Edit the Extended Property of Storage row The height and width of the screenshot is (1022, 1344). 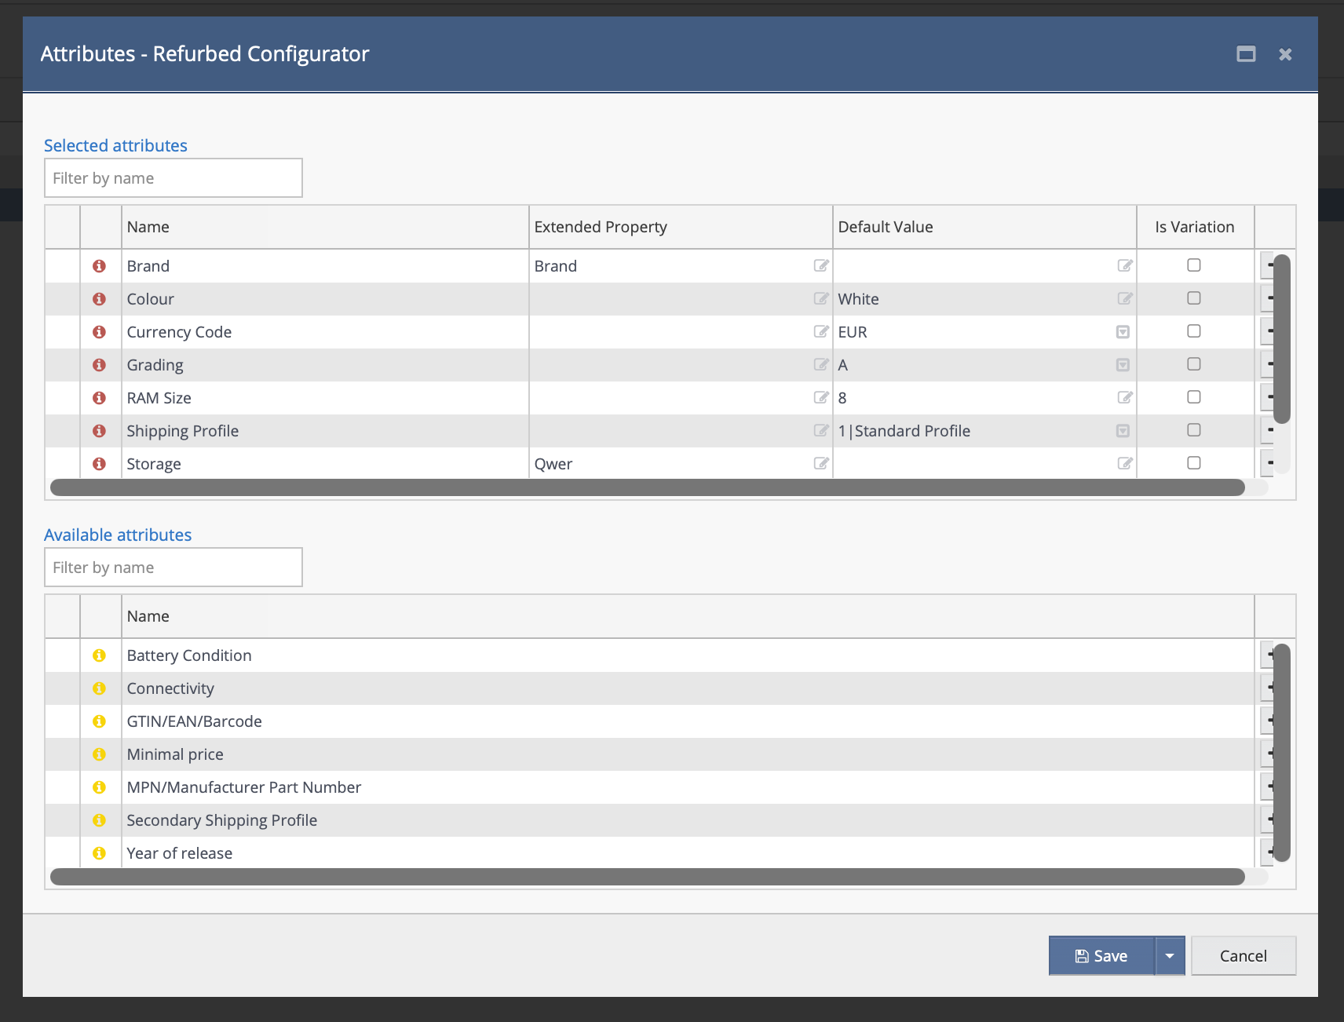821,463
